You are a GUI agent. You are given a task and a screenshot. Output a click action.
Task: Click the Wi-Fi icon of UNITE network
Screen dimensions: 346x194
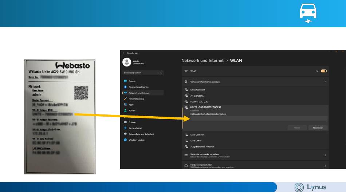point(186,108)
